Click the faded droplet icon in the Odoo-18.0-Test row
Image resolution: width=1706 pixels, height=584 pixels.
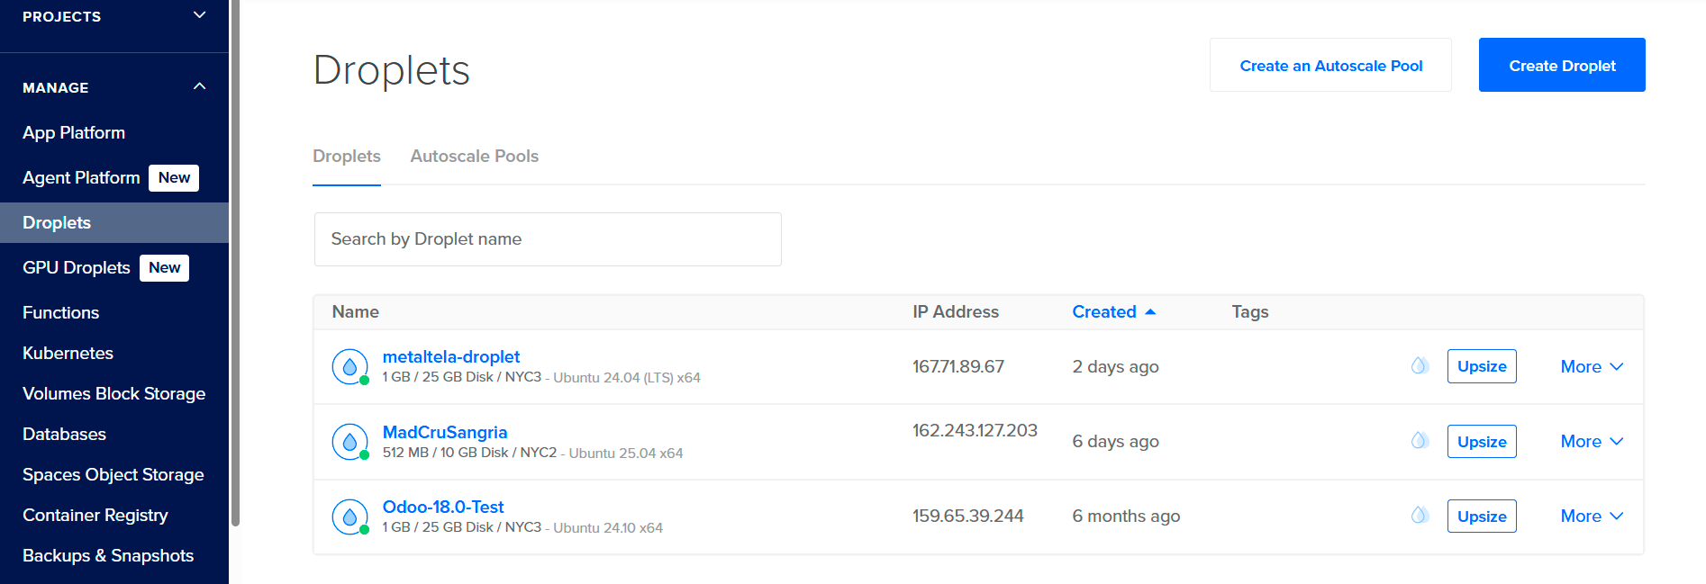[1420, 515]
